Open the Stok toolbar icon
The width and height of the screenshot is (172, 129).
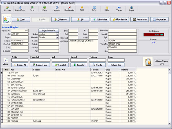point(32,9)
